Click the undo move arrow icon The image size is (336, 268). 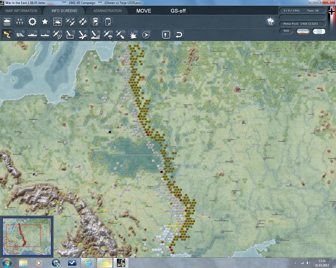click(179, 35)
